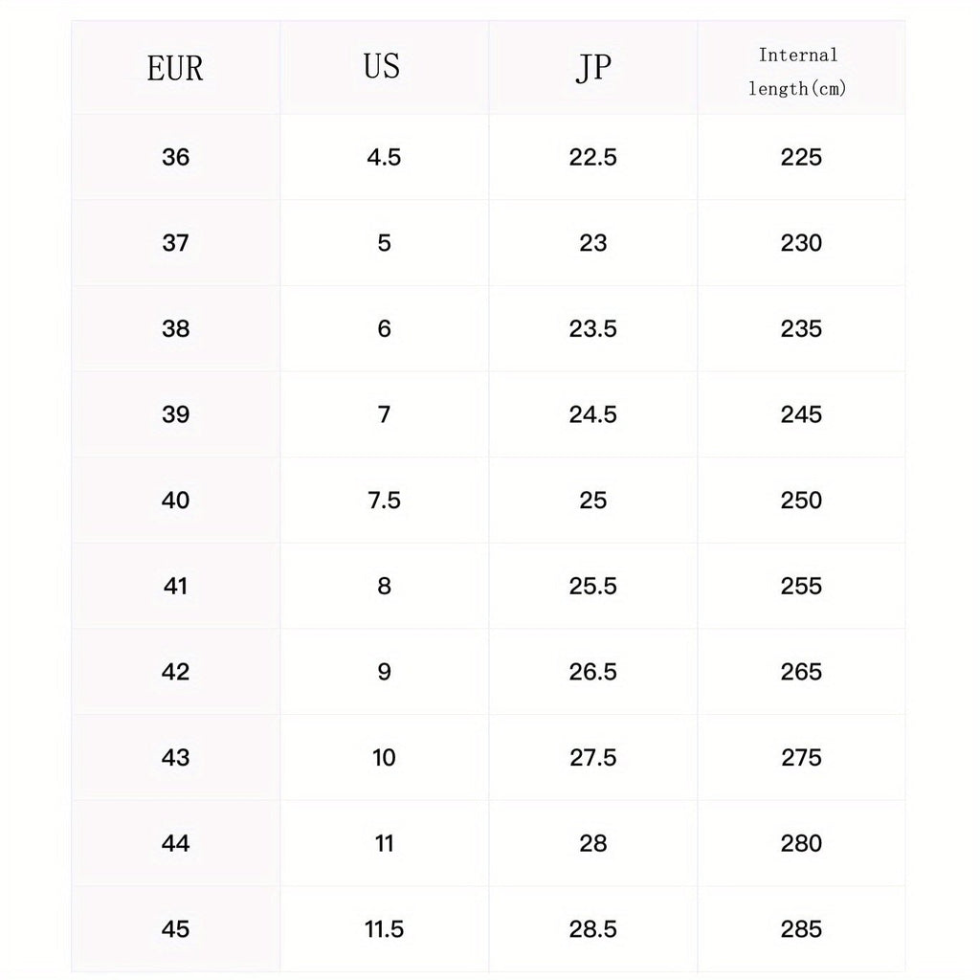Click EUR size 44 cell
980x980 pixels.
(x=175, y=843)
